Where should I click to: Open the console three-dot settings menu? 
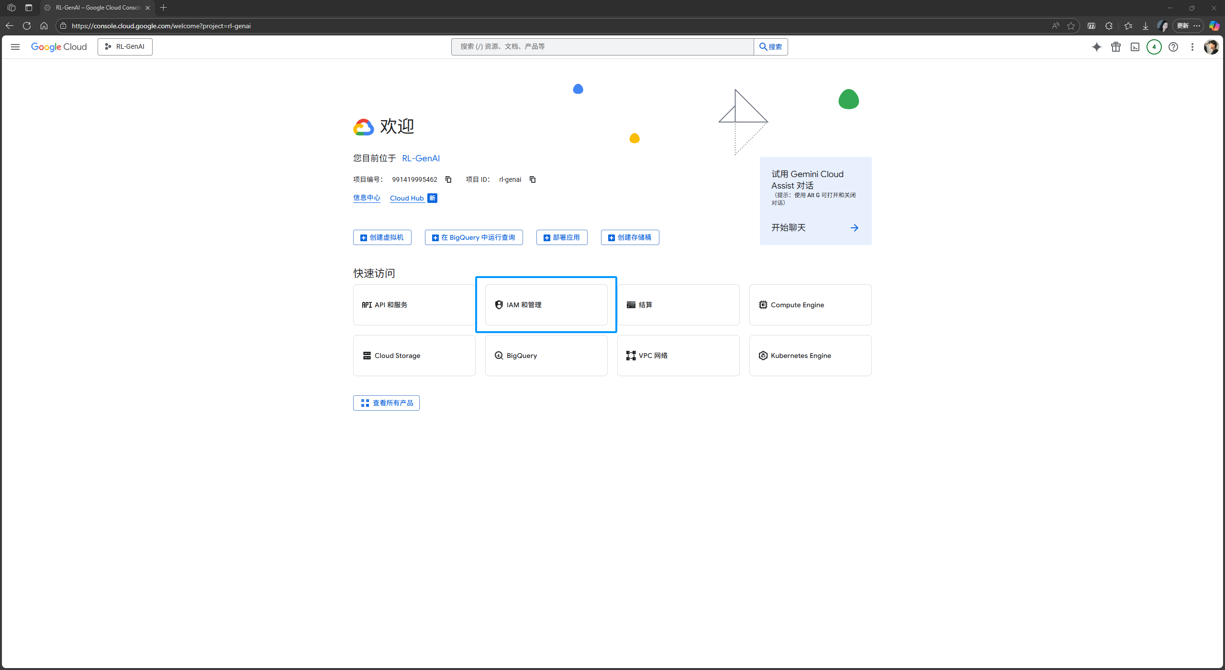tap(1192, 47)
